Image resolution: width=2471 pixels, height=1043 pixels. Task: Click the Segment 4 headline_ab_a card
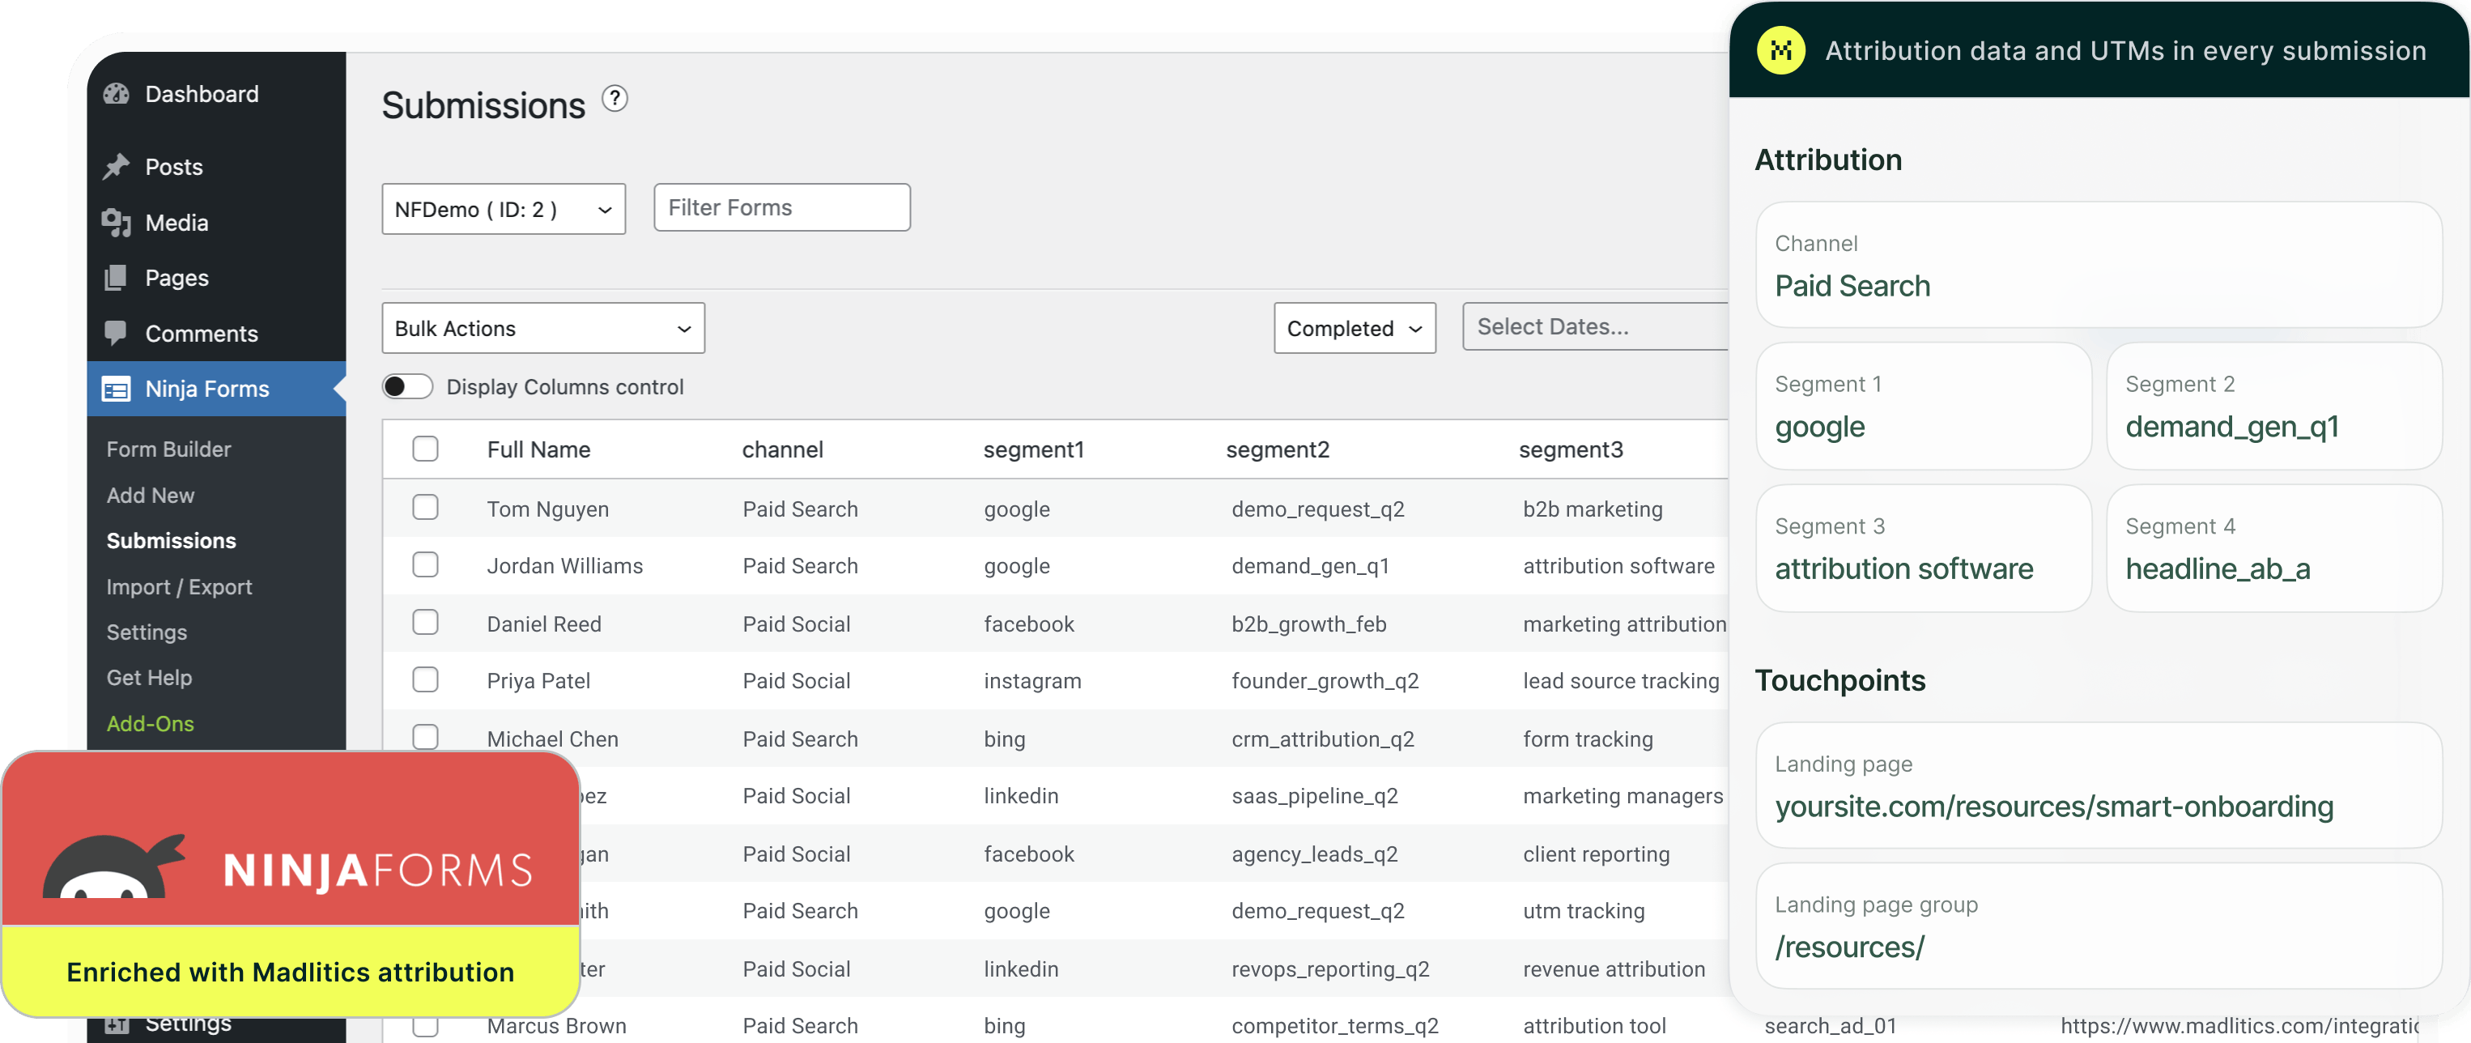coord(2274,548)
